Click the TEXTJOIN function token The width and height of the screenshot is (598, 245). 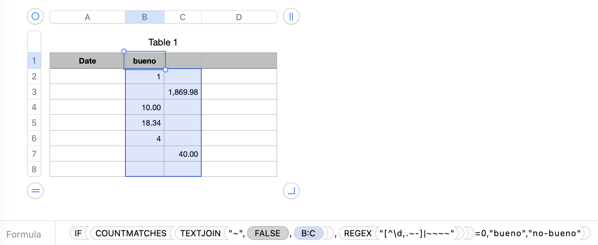click(x=200, y=233)
